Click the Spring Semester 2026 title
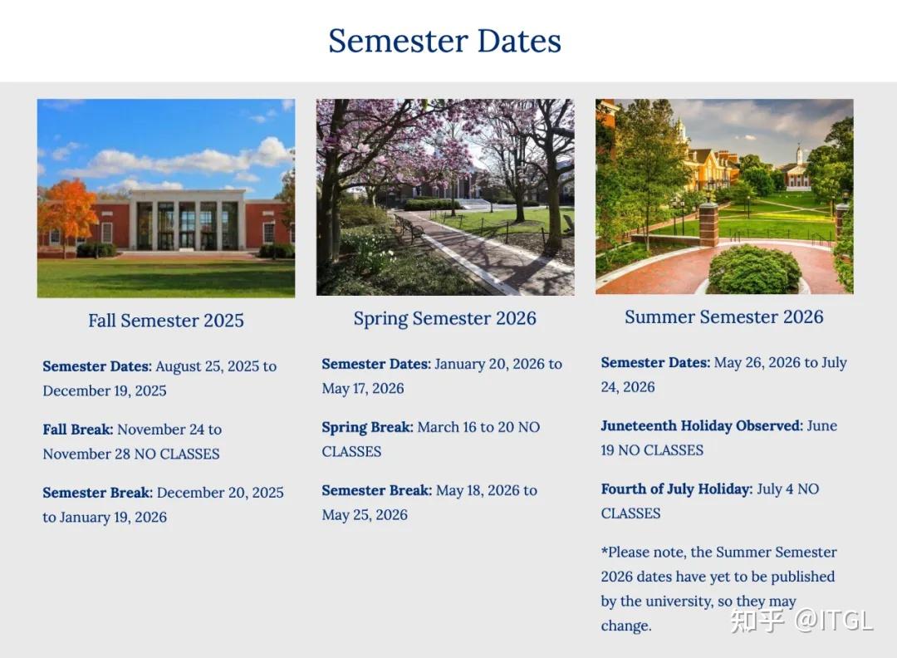The height and width of the screenshot is (658, 897). tap(445, 318)
